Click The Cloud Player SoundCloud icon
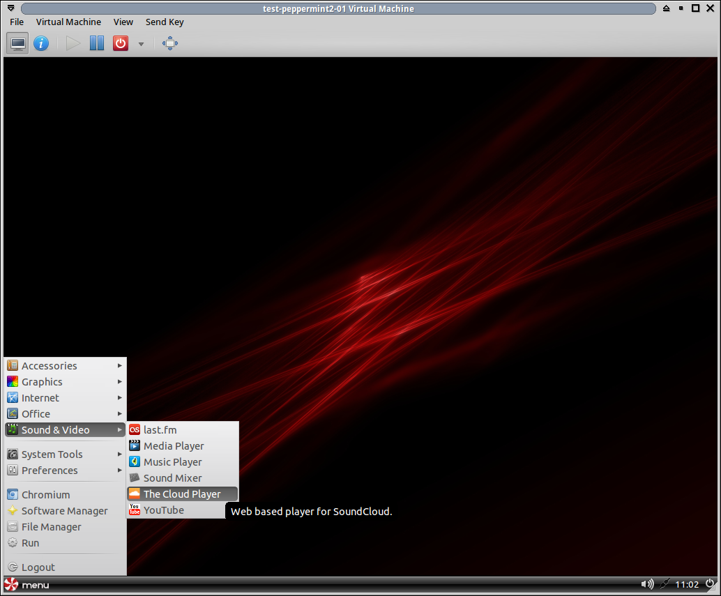721x596 pixels. (x=135, y=494)
